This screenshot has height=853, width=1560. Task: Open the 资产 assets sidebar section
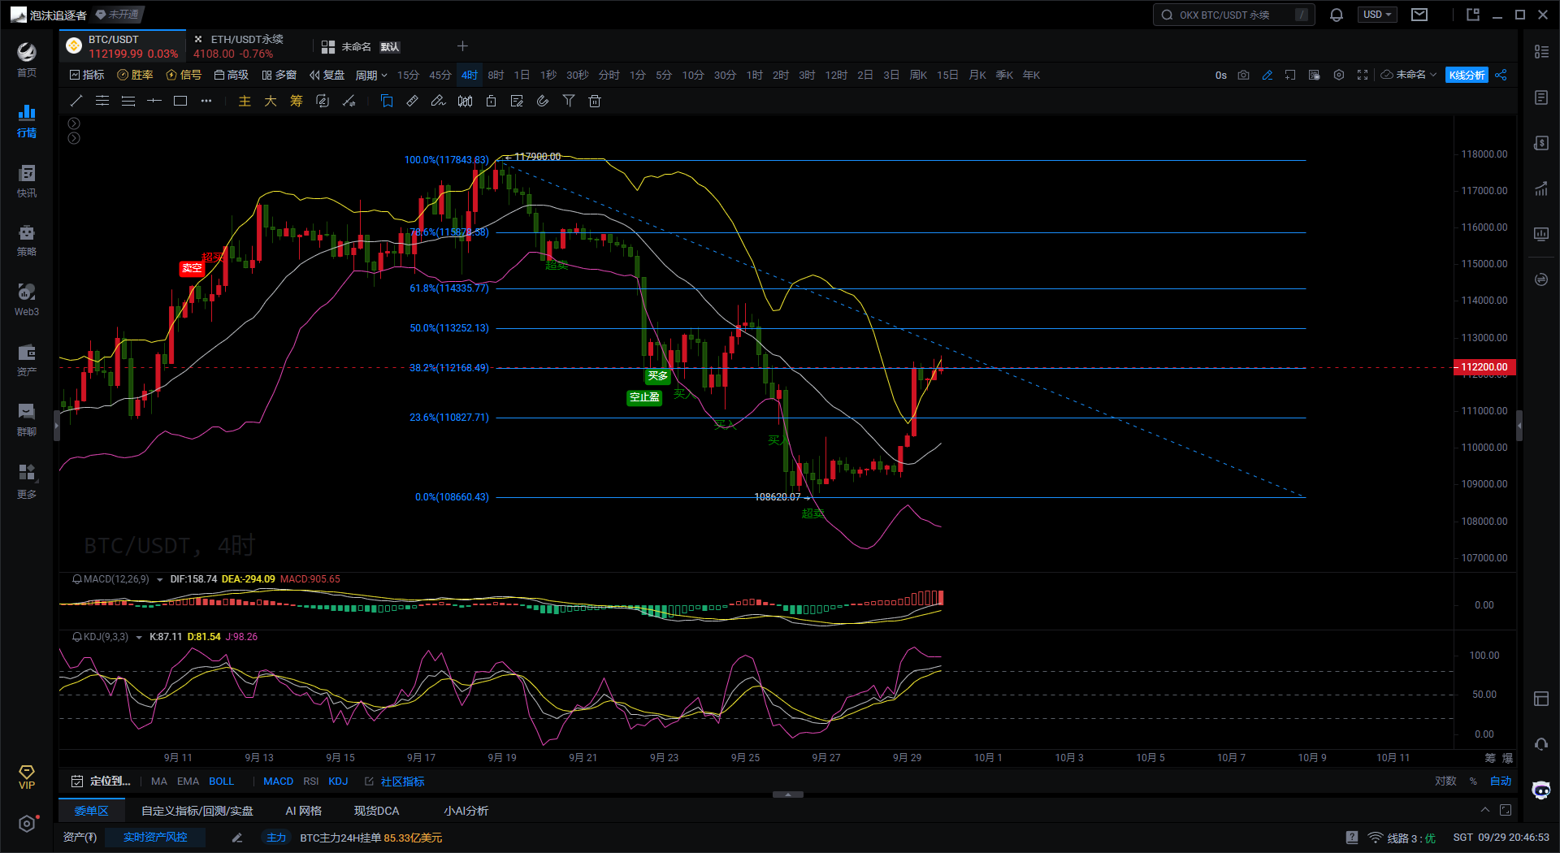click(27, 360)
